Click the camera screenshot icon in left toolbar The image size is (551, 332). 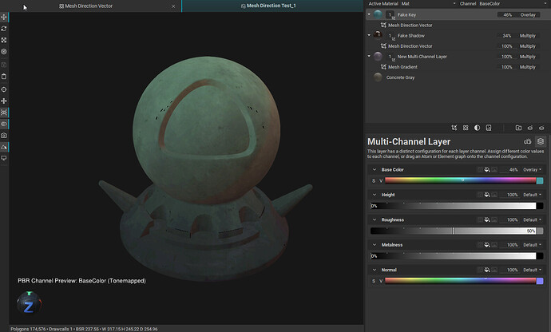(x=5, y=136)
